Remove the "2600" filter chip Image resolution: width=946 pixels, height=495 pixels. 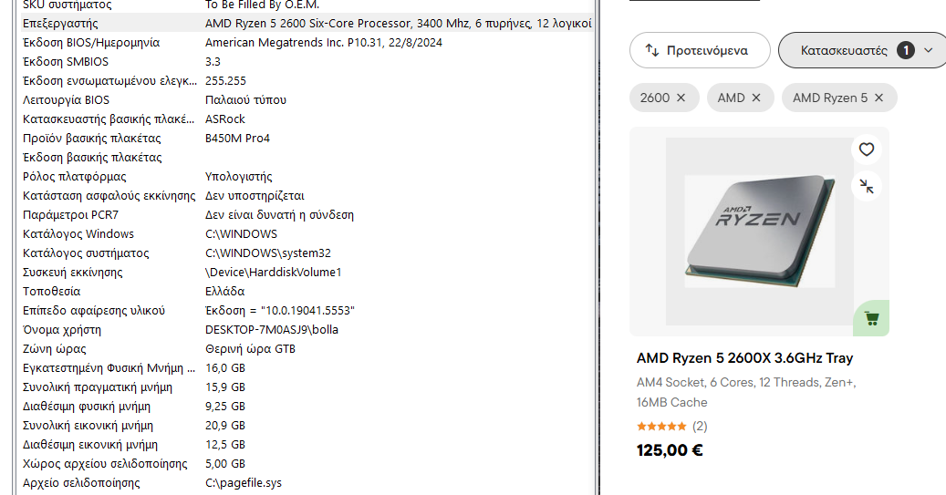click(681, 98)
